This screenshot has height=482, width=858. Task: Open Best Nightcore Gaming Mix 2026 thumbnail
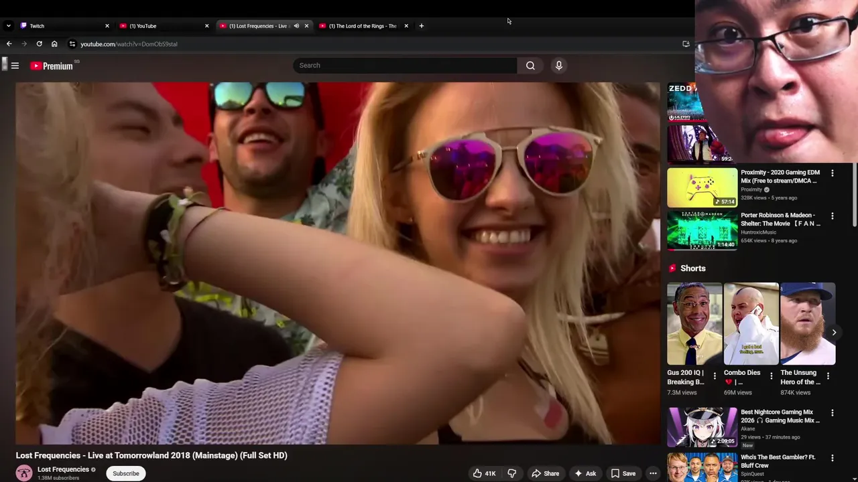tap(702, 427)
